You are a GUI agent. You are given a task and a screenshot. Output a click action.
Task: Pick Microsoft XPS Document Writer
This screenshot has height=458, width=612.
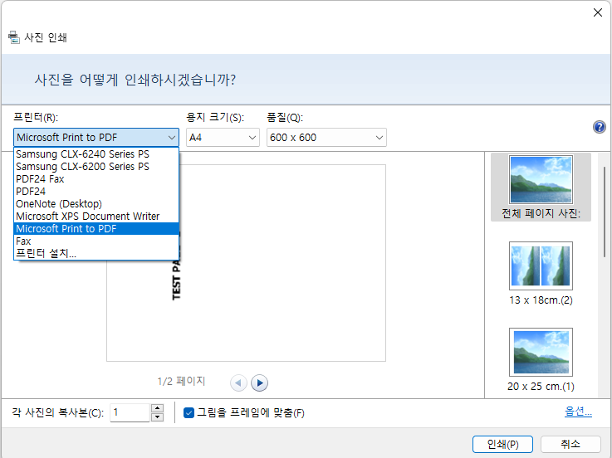click(x=96, y=216)
